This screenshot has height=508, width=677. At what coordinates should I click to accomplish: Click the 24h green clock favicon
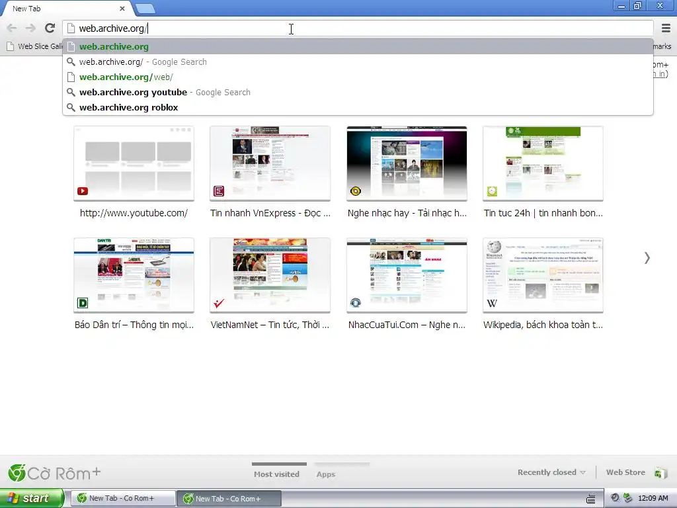click(x=492, y=191)
